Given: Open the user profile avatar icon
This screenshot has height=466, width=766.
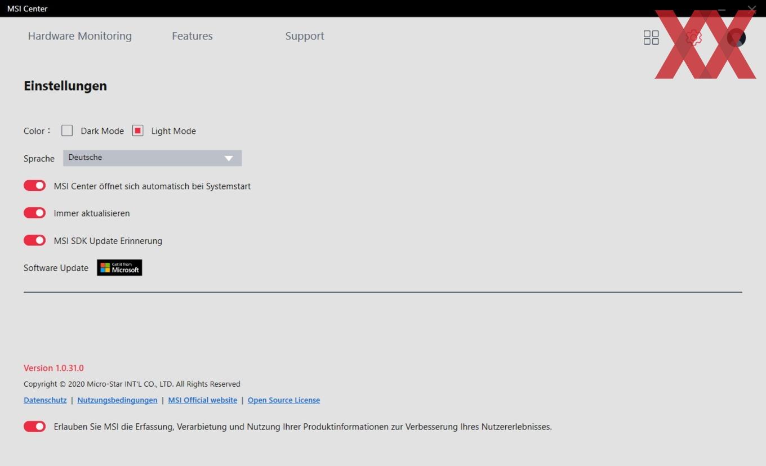Looking at the screenshot, I should tap(736, 38).
